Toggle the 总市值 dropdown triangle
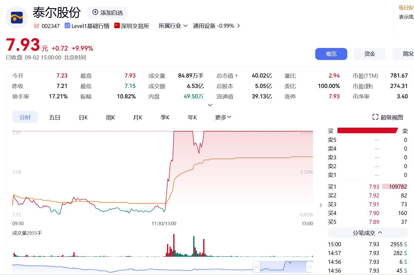414x275 pixels. coord(236,76)
